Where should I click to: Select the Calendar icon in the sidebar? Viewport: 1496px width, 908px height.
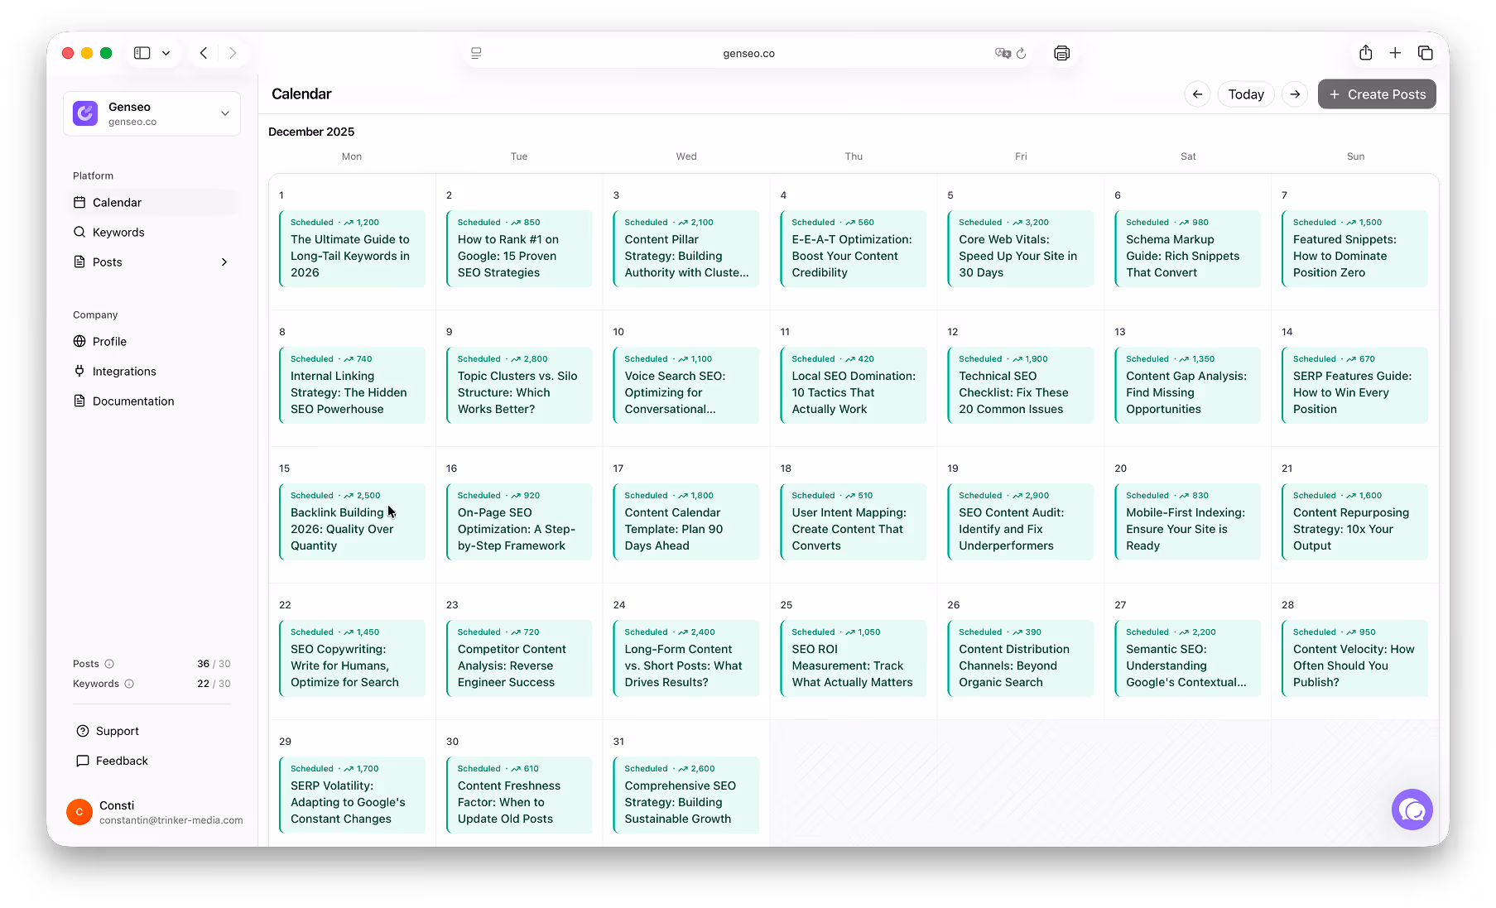(79, 202)
